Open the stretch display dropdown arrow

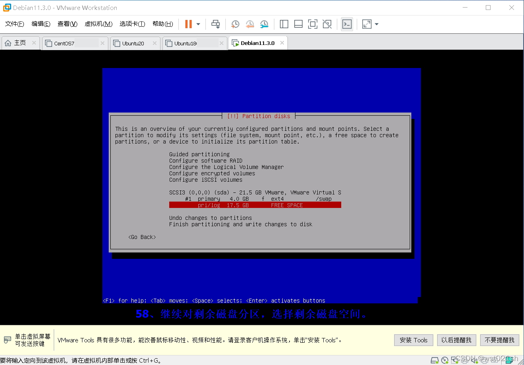click(x=377, y=24)
